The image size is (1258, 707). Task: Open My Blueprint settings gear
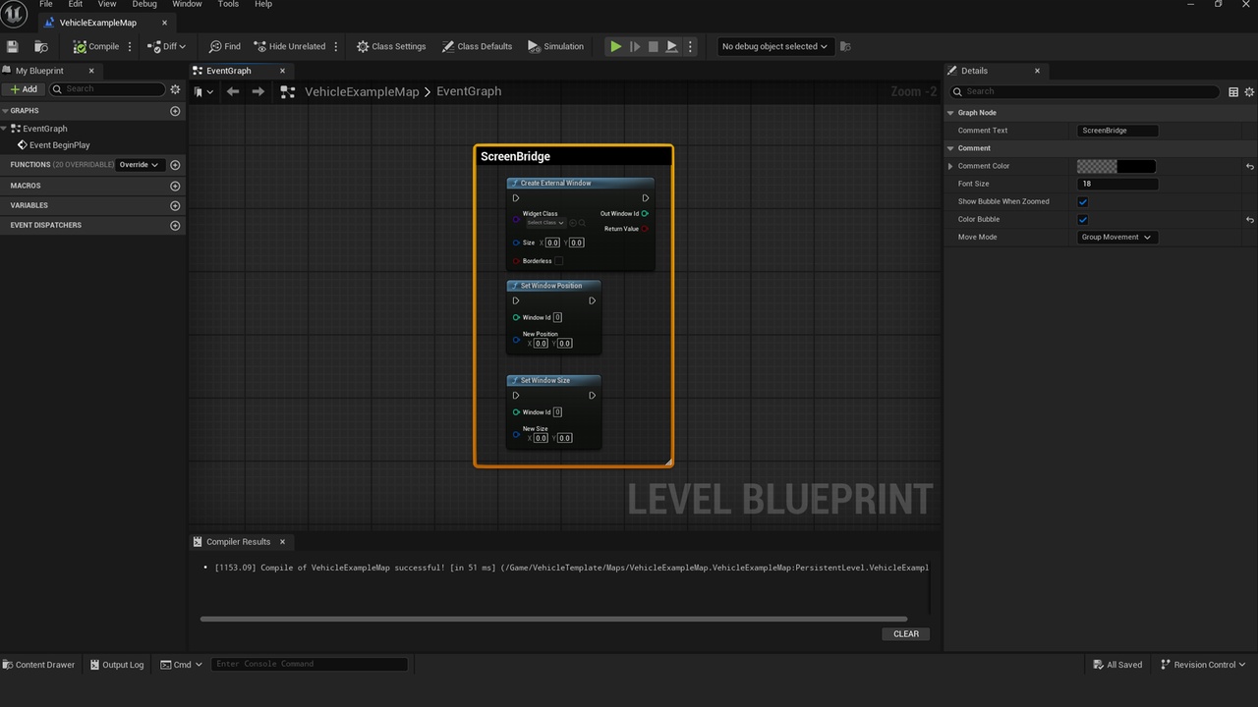pyautogui.click(x=175, y=89)
